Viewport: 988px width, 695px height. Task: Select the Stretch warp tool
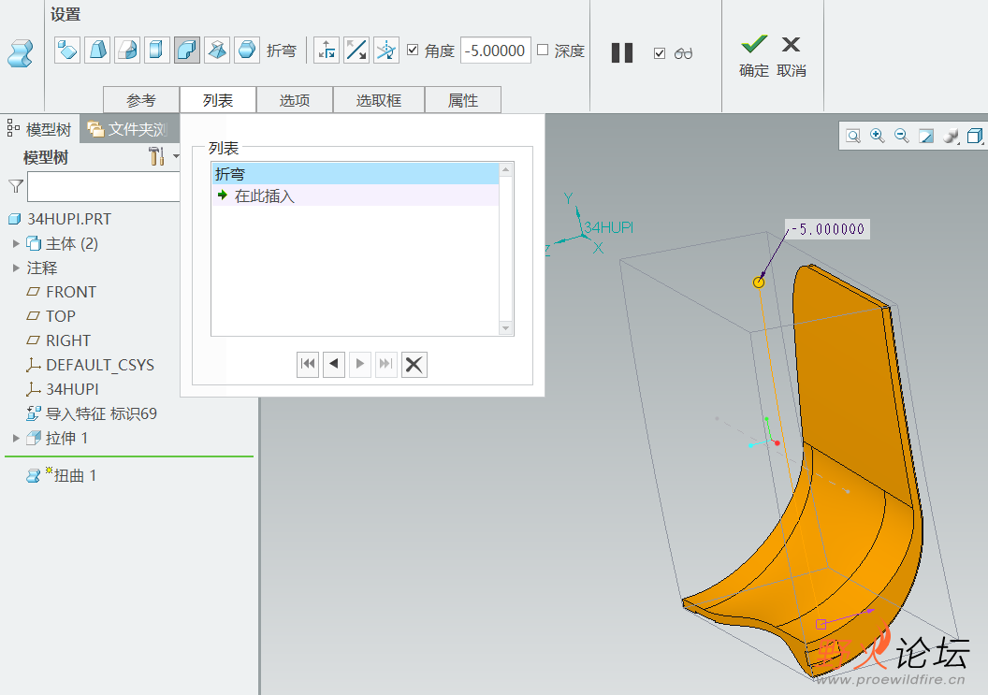pos(157,51)
